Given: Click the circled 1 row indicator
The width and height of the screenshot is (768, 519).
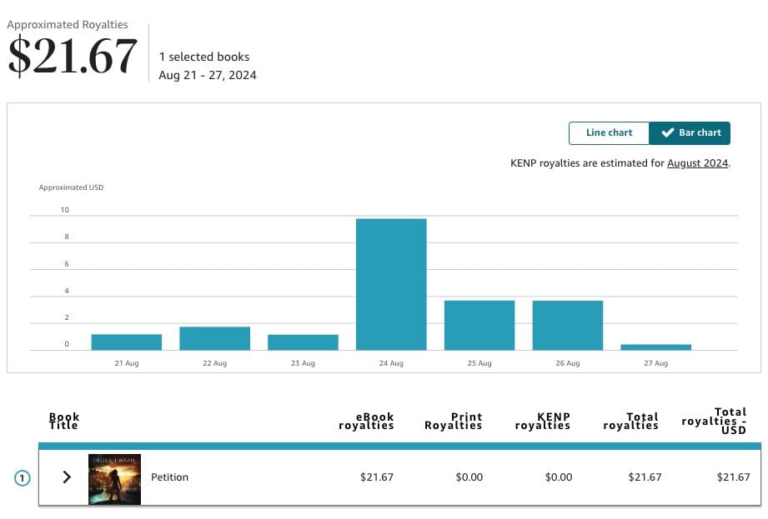Looking at the screenshot, I should (x=21, y=477).
